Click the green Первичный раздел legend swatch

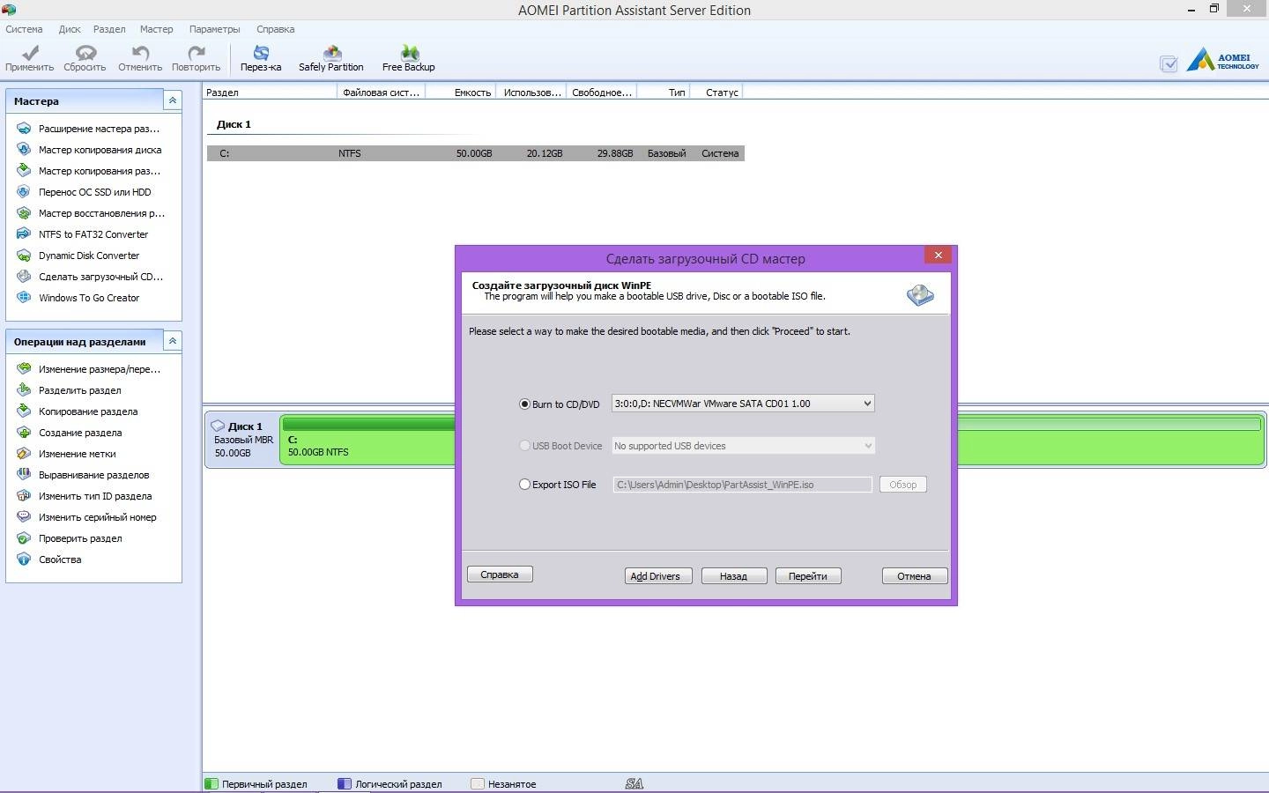[x=211, y=783]
